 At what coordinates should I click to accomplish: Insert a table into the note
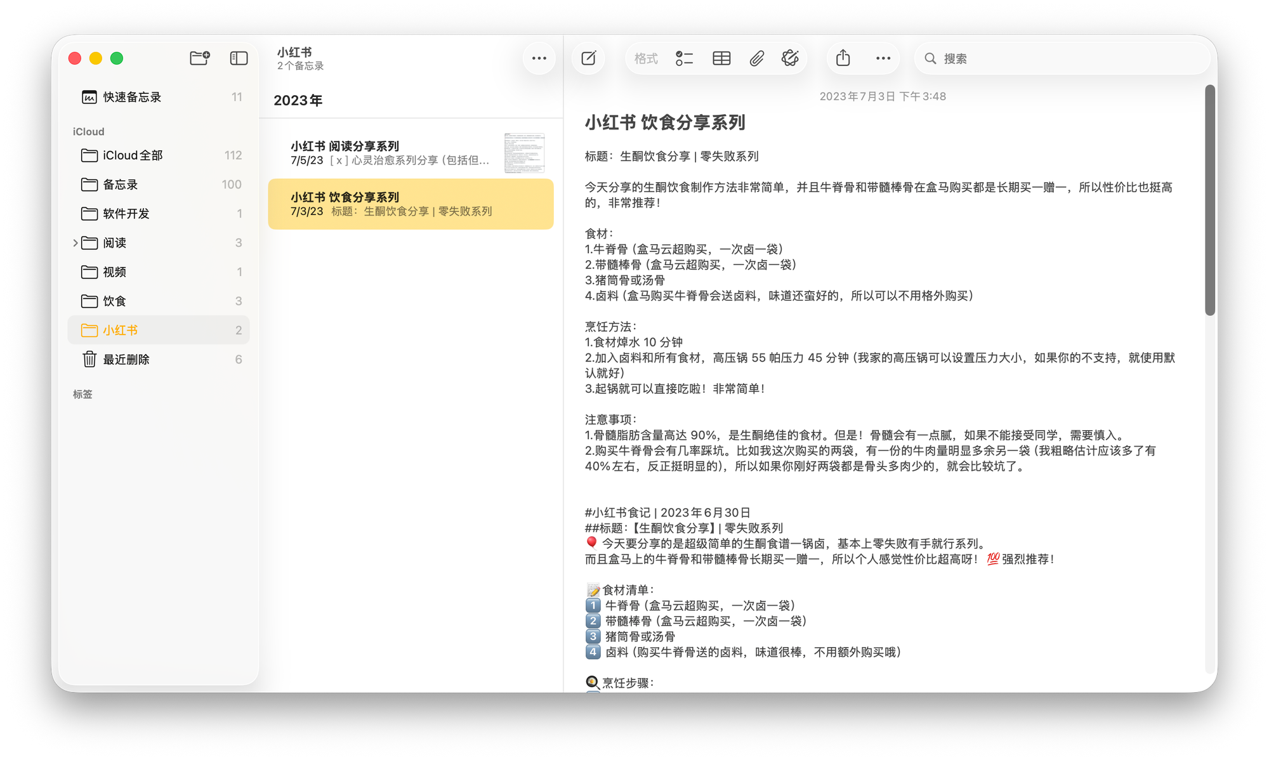(x=721, y=58)
